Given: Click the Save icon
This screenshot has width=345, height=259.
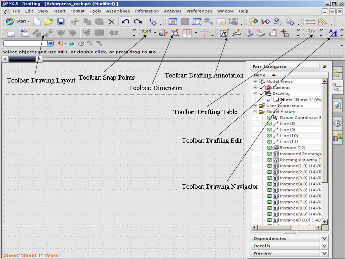Looking at the screenshot, I should pos(61,21).
